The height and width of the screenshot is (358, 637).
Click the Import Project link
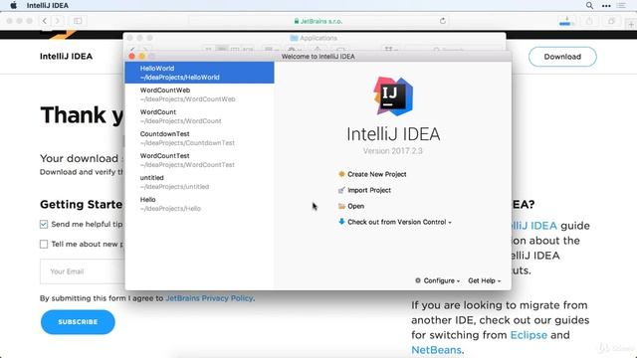(x=369, y=190)
